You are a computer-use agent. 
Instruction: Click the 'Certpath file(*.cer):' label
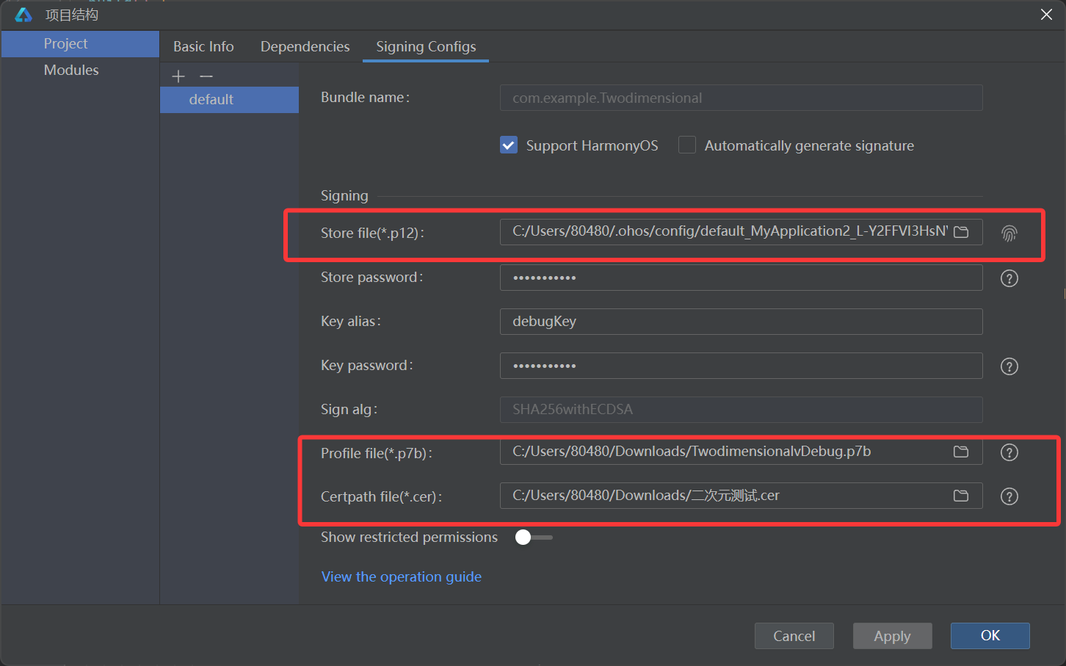click(381, 496)
